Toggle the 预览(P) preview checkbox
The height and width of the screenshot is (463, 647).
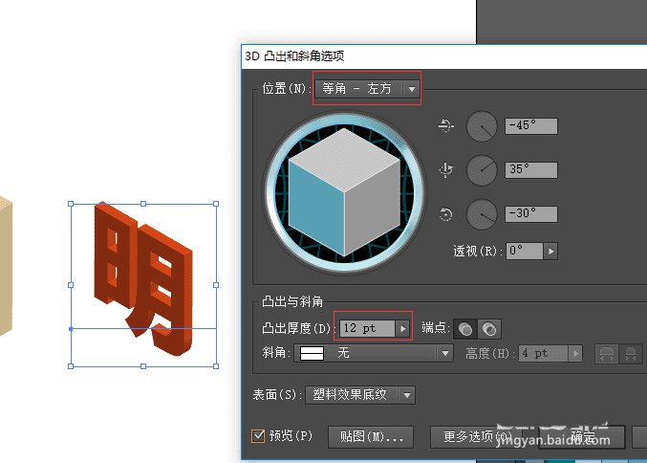coord(258,436)
